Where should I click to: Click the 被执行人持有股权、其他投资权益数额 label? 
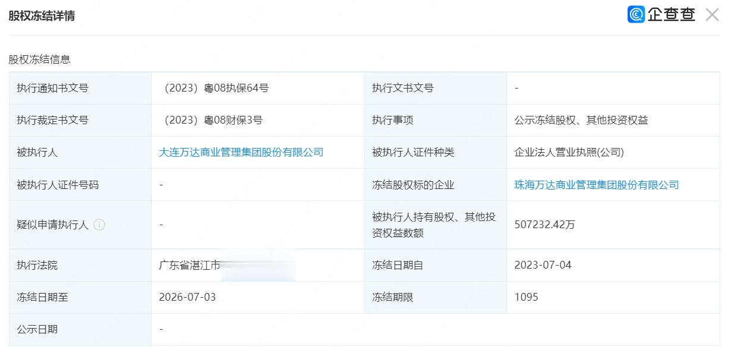point(434,225)
